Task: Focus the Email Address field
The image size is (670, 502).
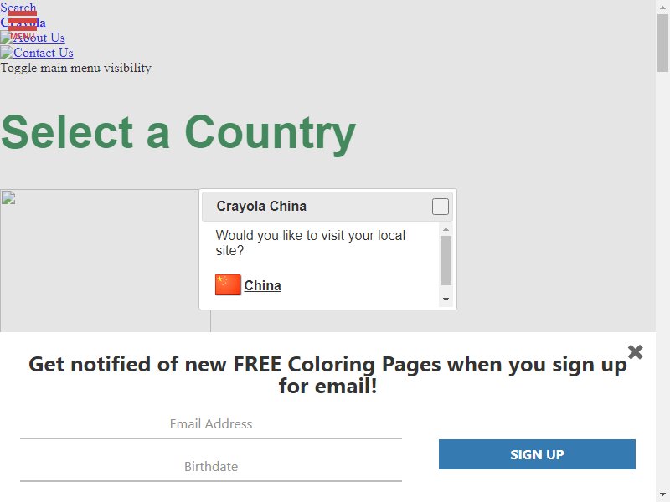Action: click(211, 424)
